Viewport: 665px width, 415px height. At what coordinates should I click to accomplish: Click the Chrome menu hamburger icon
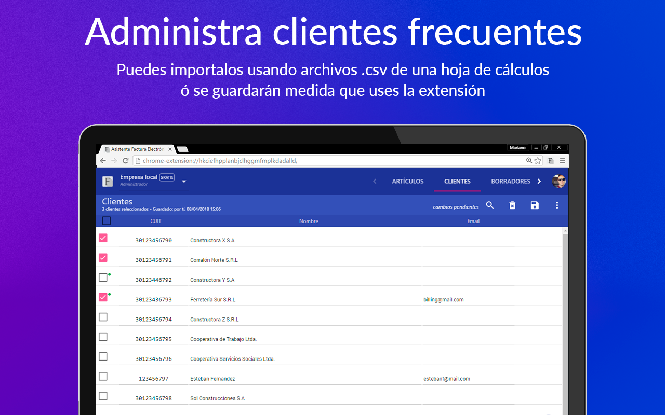coord(562,161)
